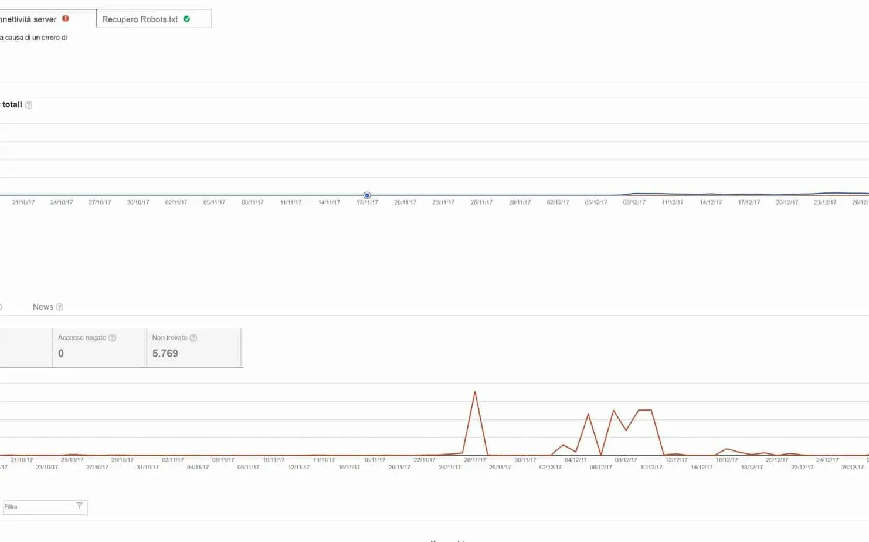Switch to the Connettività server tab
This screenshot has height=542, width=869.
(x=29, y=19)
